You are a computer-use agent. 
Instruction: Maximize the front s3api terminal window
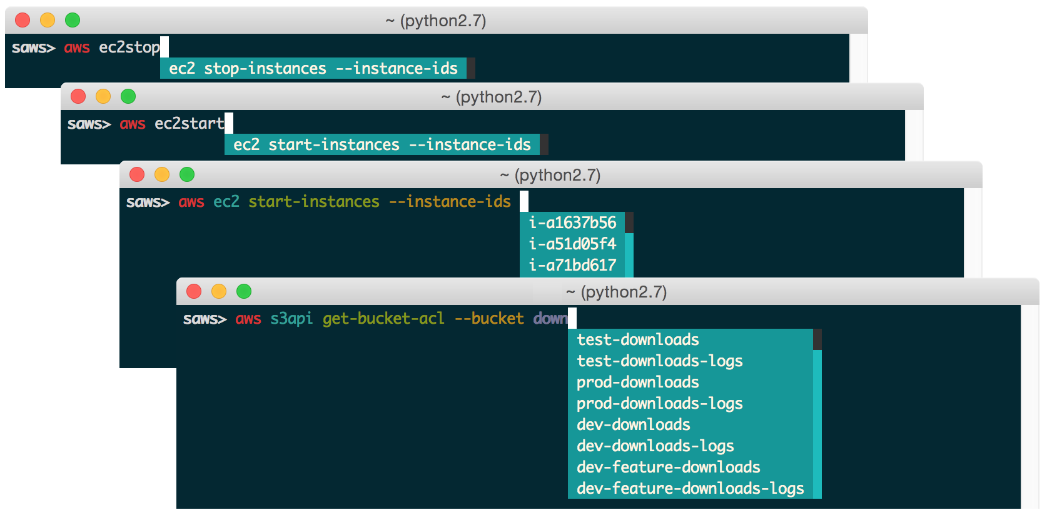(244, 291)
